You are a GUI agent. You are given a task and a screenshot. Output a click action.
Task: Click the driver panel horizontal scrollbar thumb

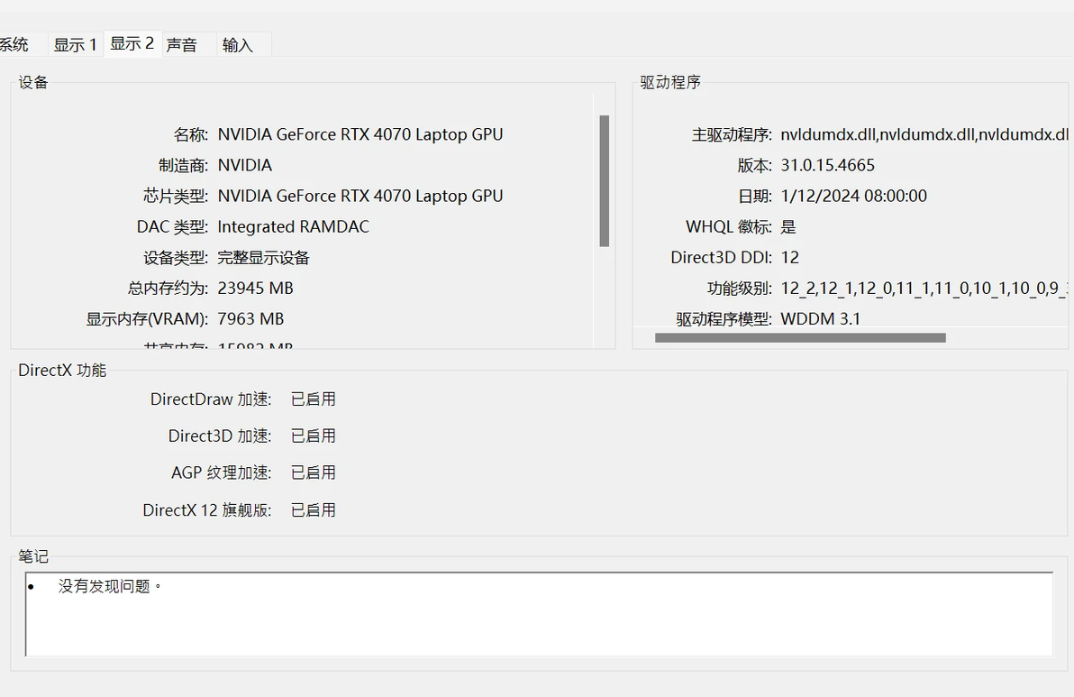(800, 338)
